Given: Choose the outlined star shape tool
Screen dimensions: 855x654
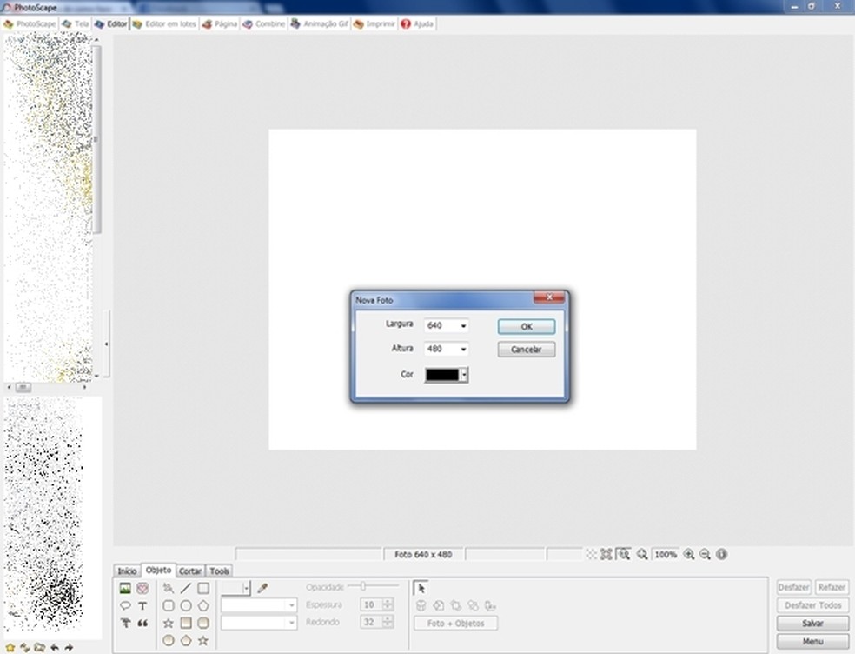Looking at the screenshot, I should (169, 623).
